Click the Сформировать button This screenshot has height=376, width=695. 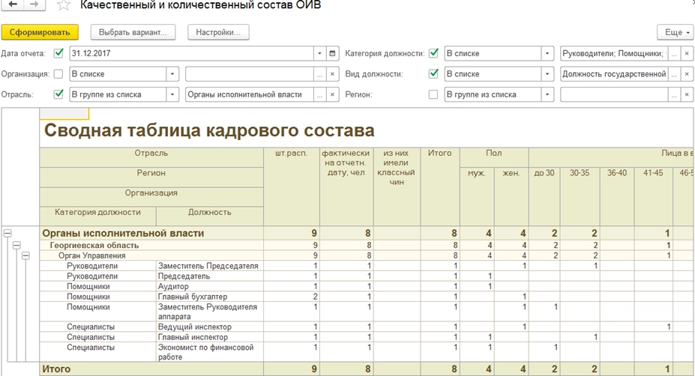click(x=40, y=32)
